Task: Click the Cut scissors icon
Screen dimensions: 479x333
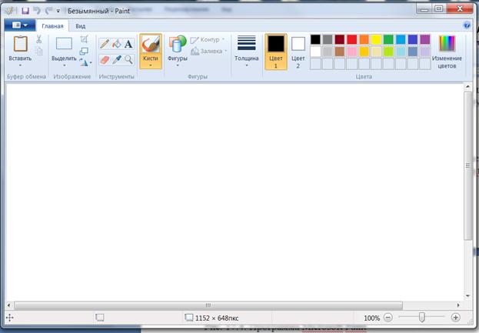Action: 38,39
